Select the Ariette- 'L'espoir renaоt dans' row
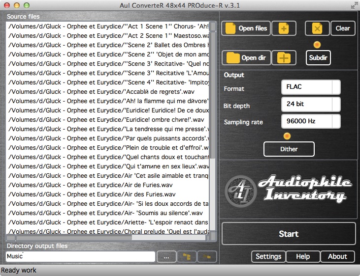Viewport: 360px width, 276px height. pos(107,222)
